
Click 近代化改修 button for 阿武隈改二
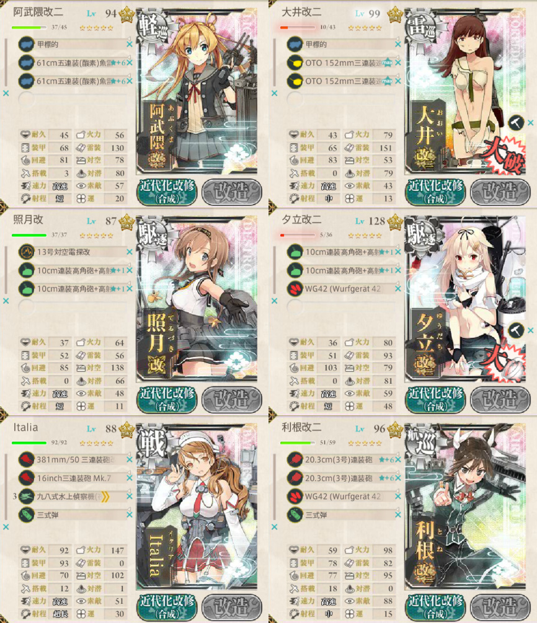[x=167, y=192]
